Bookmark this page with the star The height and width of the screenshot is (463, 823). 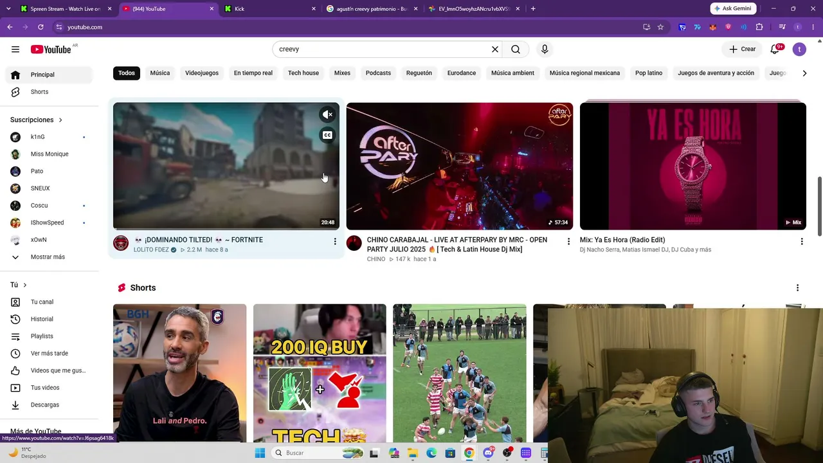click(660, 27)
